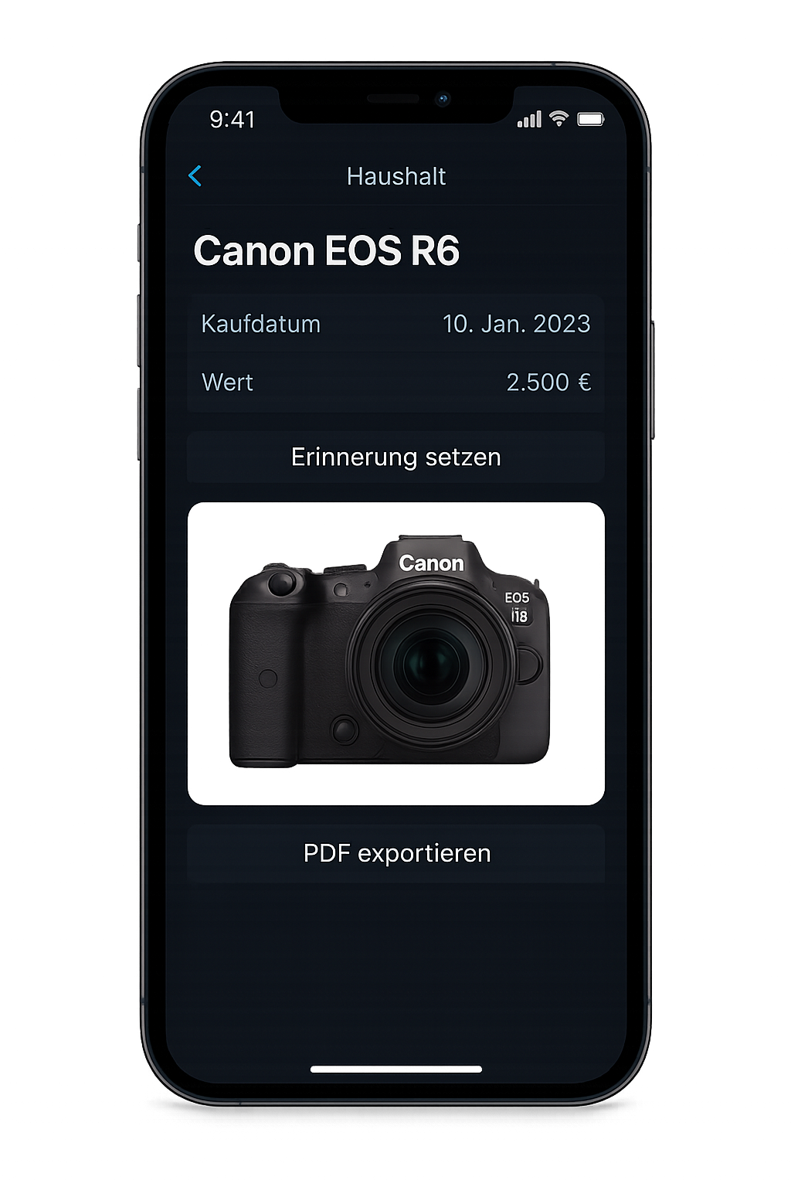Tap the blue back chevron
Image resolution: width=791 pixels, height=1187 pixels.
(x=195, y=176)
